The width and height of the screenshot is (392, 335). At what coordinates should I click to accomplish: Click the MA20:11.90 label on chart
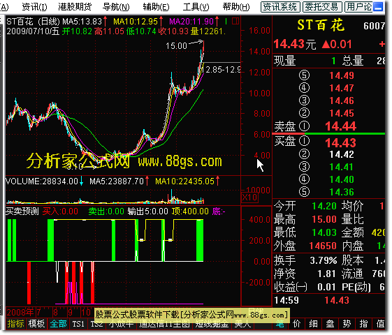(191, 22)
